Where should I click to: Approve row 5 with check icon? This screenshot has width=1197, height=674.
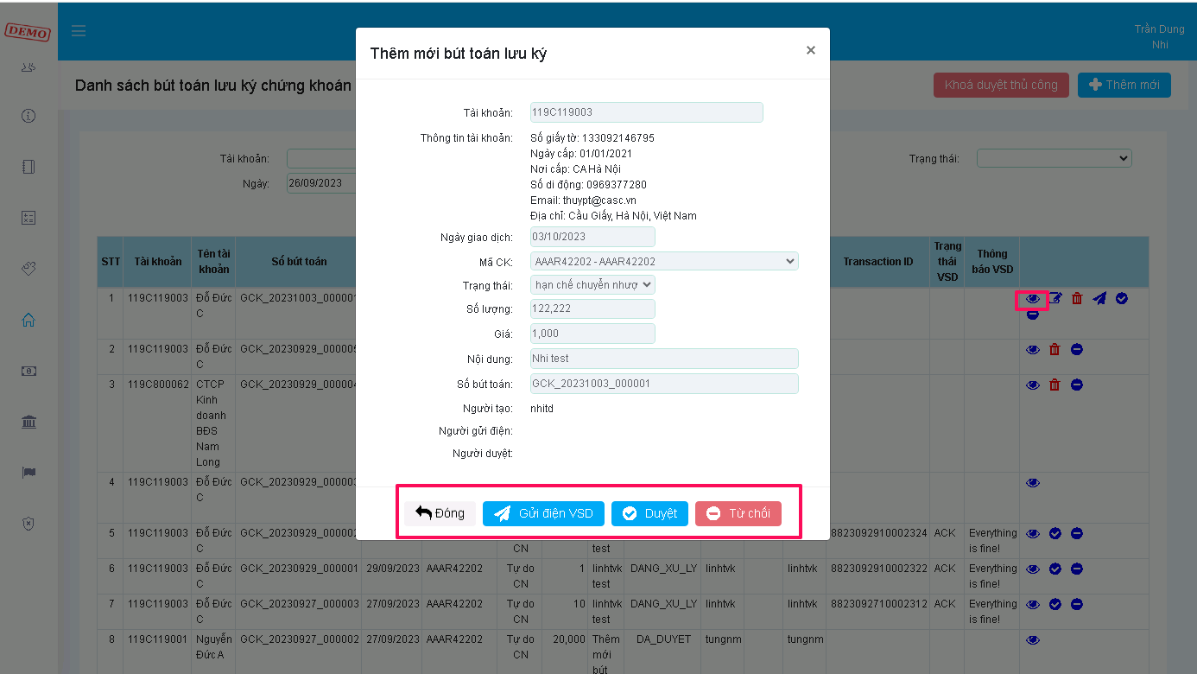tap(1054, 533)
